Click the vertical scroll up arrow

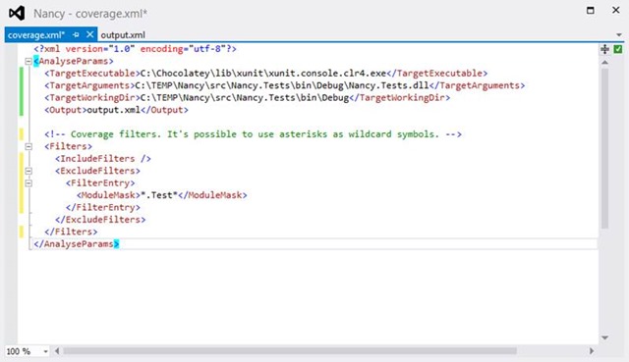coord(605,63)
